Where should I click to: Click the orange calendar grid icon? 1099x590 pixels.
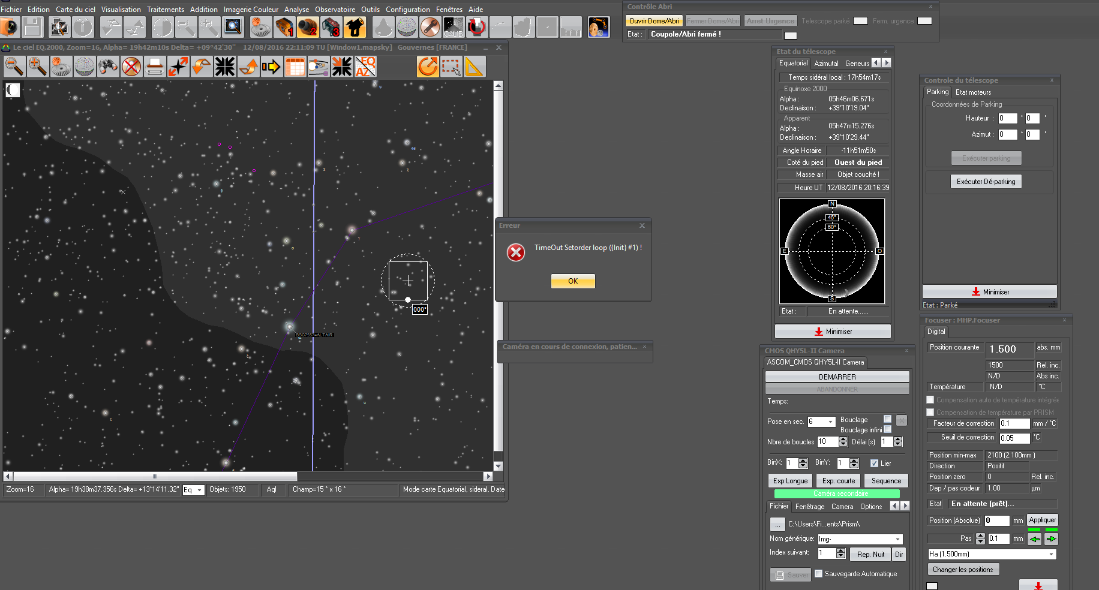(x=295, y=67)
